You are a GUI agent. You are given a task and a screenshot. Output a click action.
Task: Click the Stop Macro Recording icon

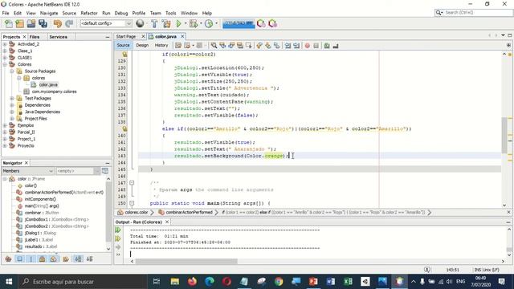tap(316, 46)
